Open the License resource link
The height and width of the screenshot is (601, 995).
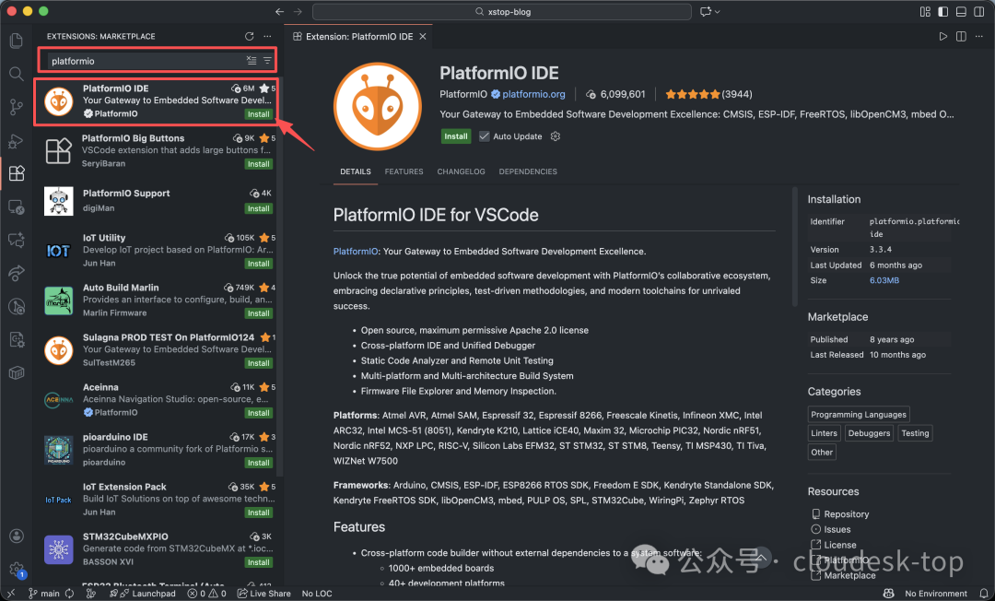tap(839, 545)
